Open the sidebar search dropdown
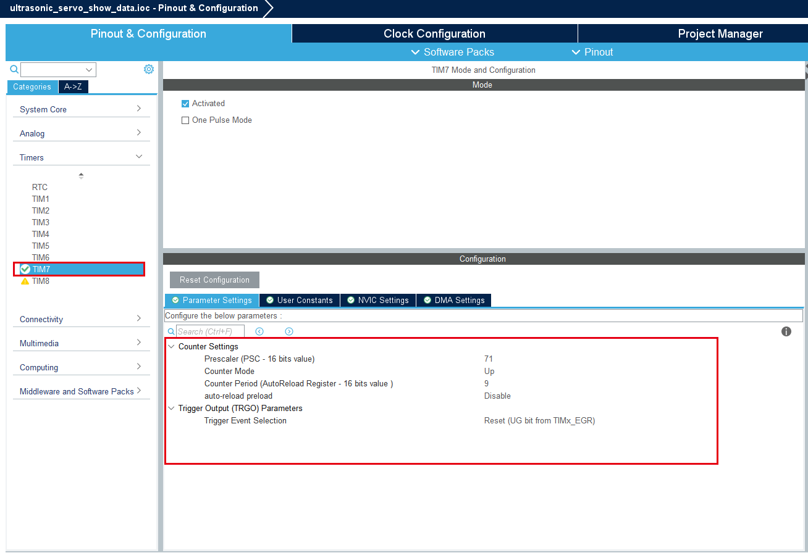Image resolution: width=808 pixels, height=553 pixels. tap(90, 70)
